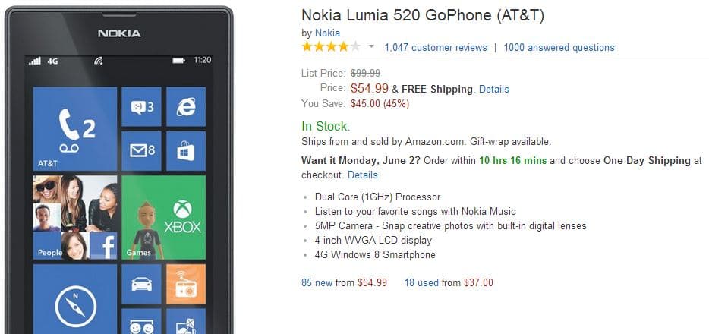Click the Nokia brand link
Screen dimensions: 709x334
pyautogui.click(x=327, y=33)
